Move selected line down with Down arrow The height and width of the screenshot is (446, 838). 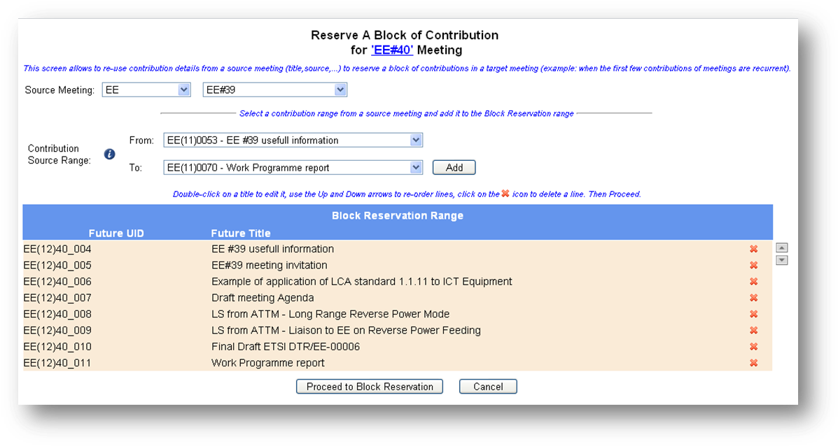pyautogui.click(x=782, y=260)
